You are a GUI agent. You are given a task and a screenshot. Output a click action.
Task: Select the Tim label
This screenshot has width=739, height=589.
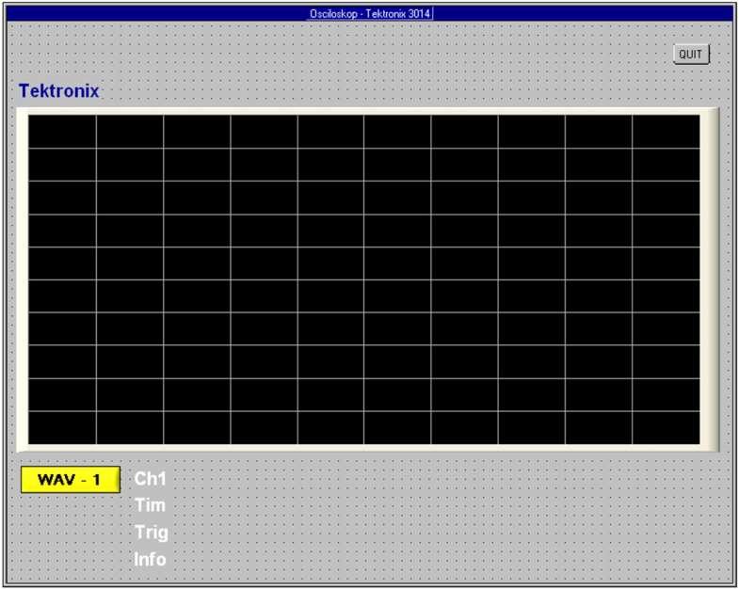click(x=151, y=505)
